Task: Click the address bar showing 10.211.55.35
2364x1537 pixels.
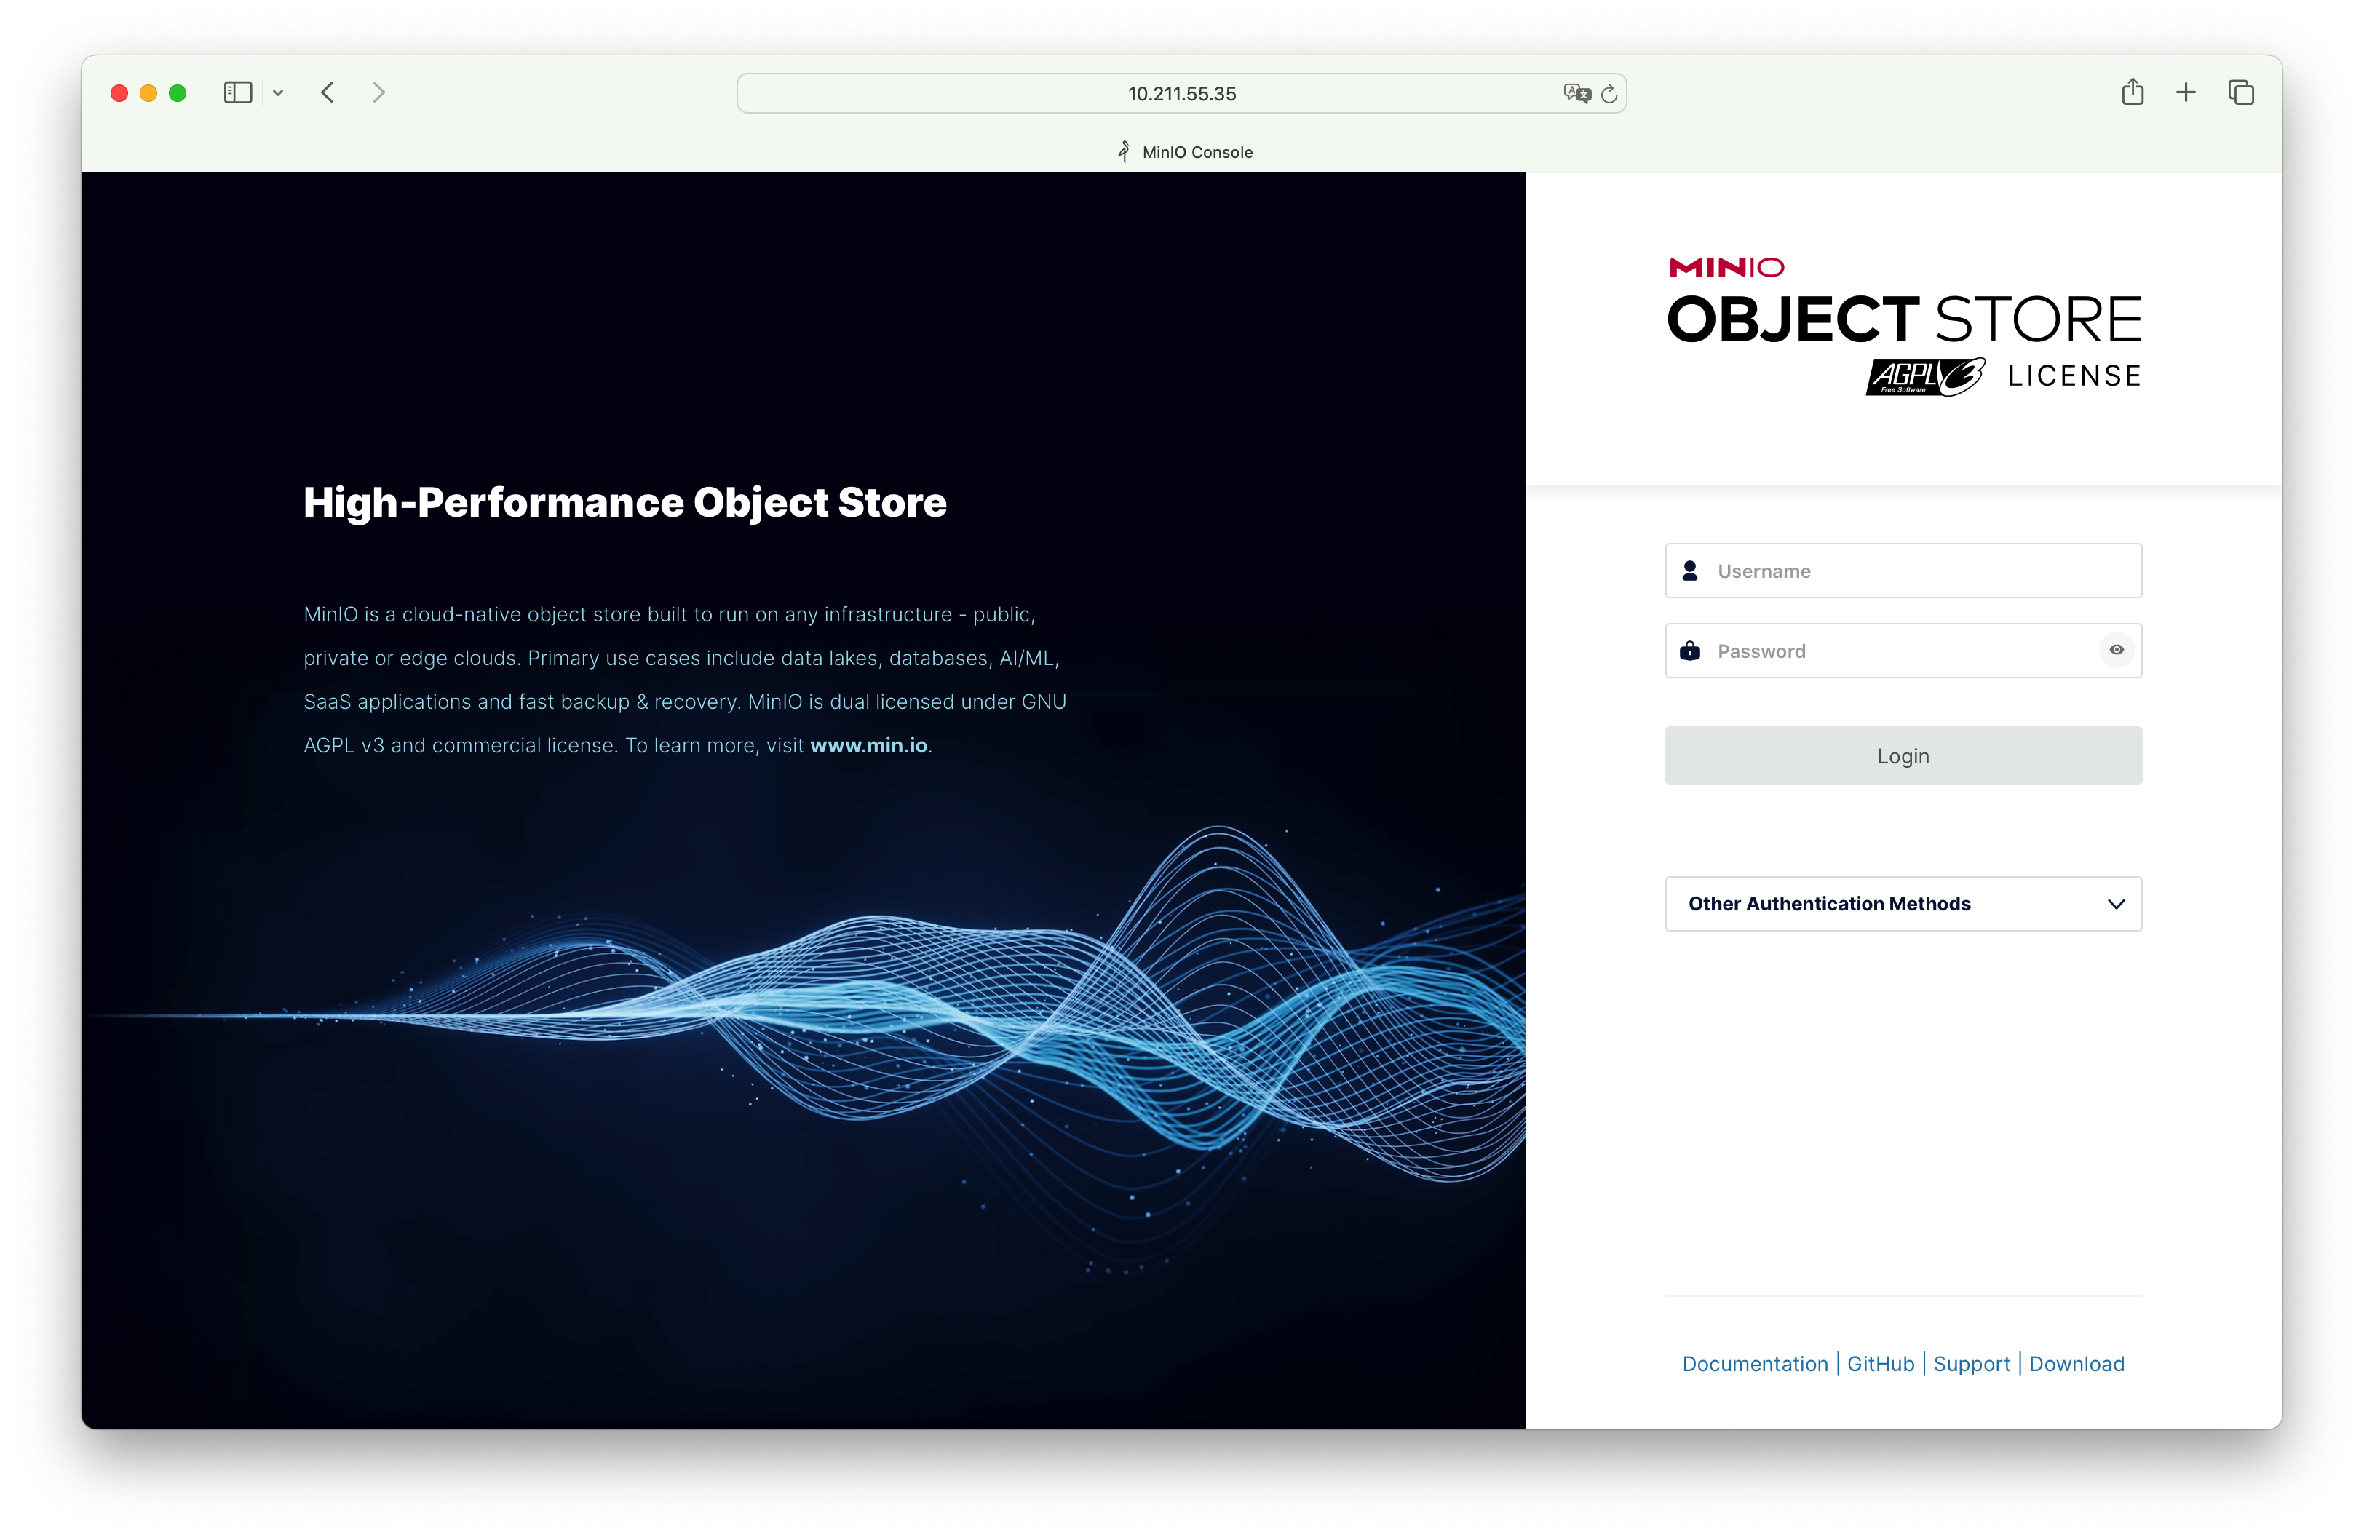Action: pos(1181,93)
